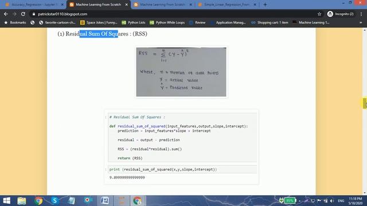Reload the current page

coord(23,14)
